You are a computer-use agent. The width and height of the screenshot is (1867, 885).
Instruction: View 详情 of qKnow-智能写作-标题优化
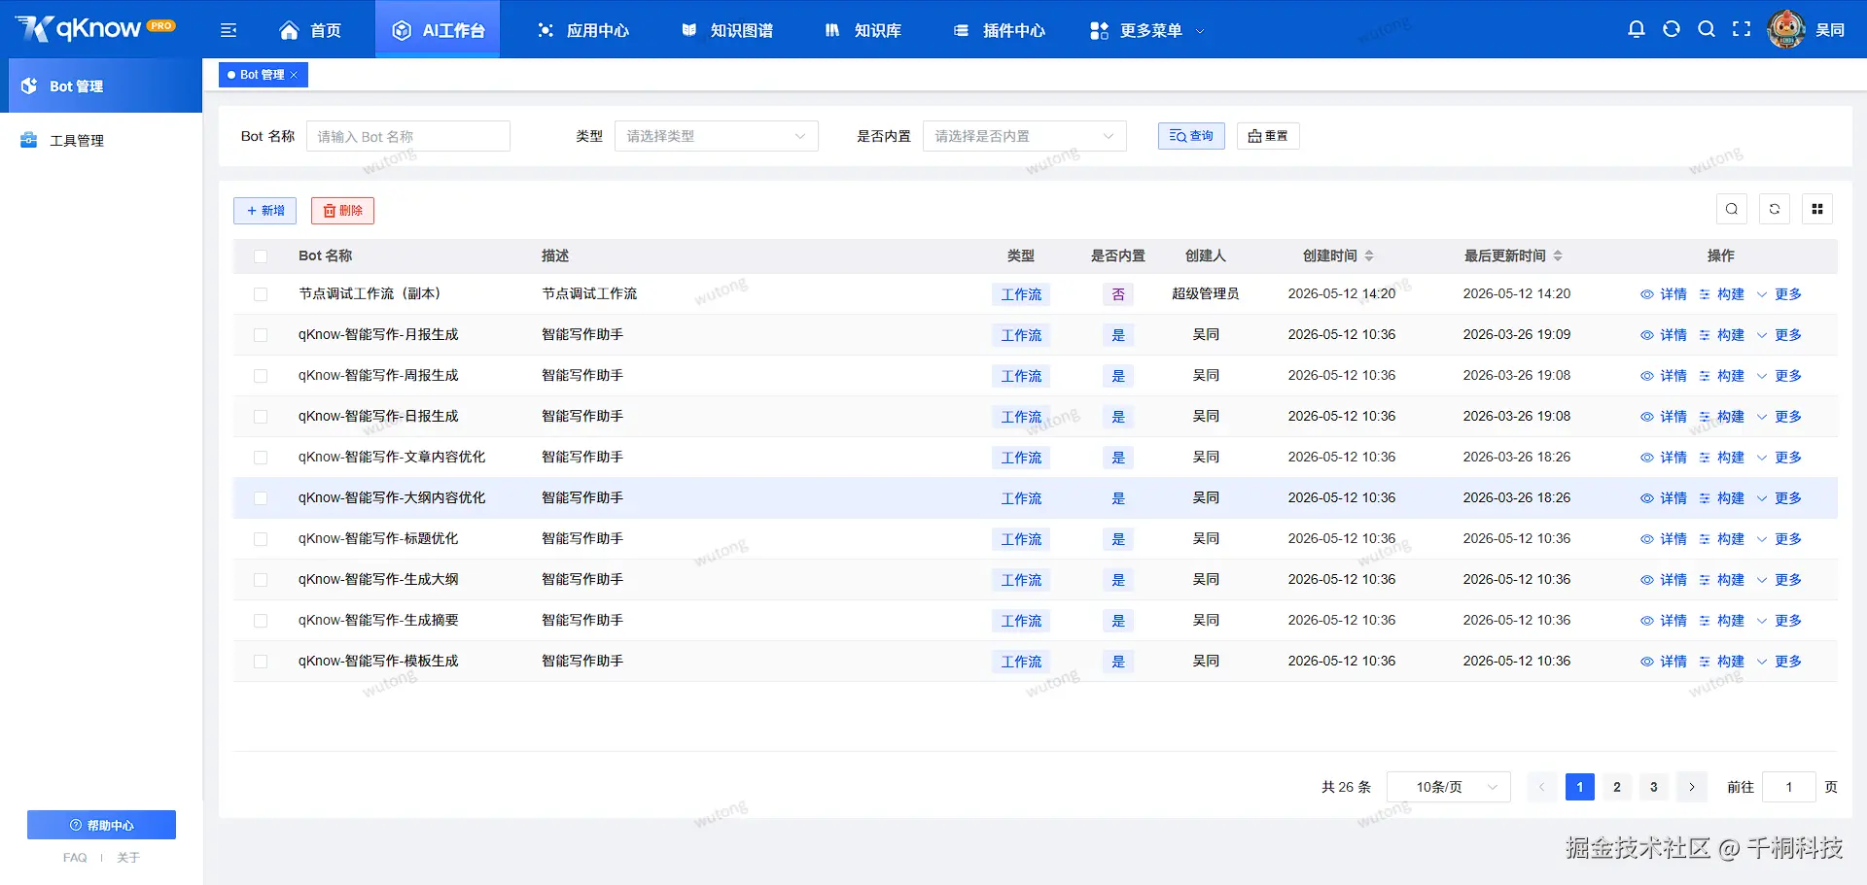[1664, 539]
